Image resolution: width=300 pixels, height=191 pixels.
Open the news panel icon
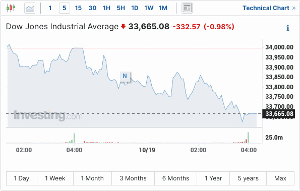click(x=187, y=8)
